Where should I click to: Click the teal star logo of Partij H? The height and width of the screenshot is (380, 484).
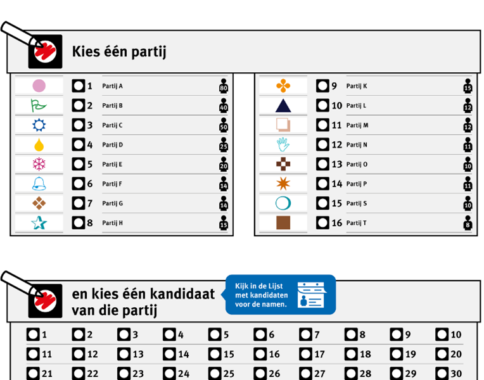pyautogui.click(x=39, y=223)
